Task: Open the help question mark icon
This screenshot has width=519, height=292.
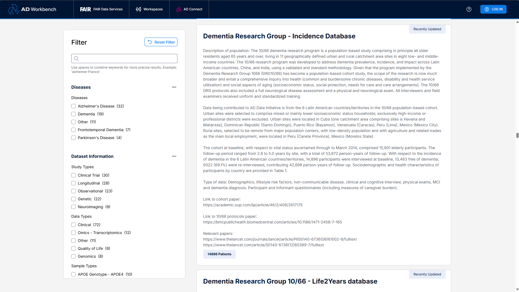Action: coord(469,9)
